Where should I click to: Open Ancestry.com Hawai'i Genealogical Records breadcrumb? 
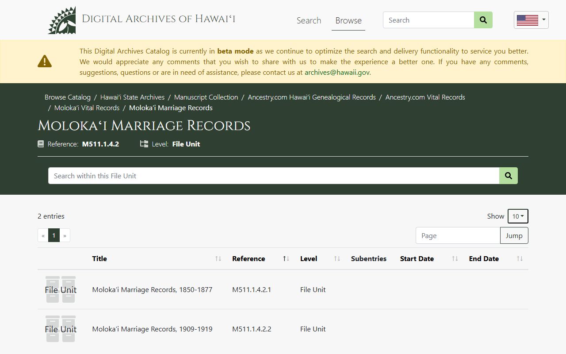point(312,97)
